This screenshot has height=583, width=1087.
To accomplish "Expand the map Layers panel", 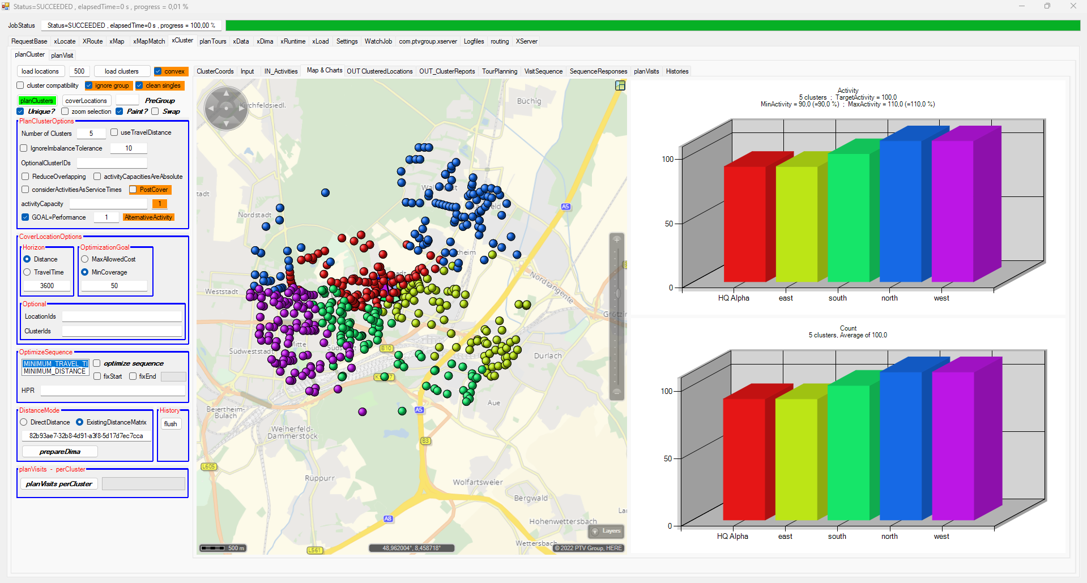I will [x=607, y=531].
